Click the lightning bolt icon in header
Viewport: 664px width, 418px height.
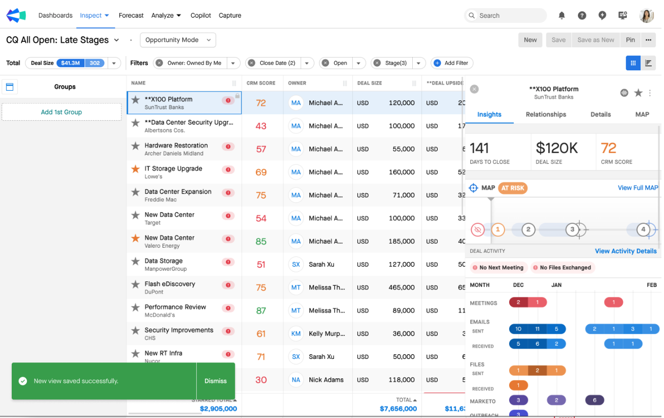[602, 15]
